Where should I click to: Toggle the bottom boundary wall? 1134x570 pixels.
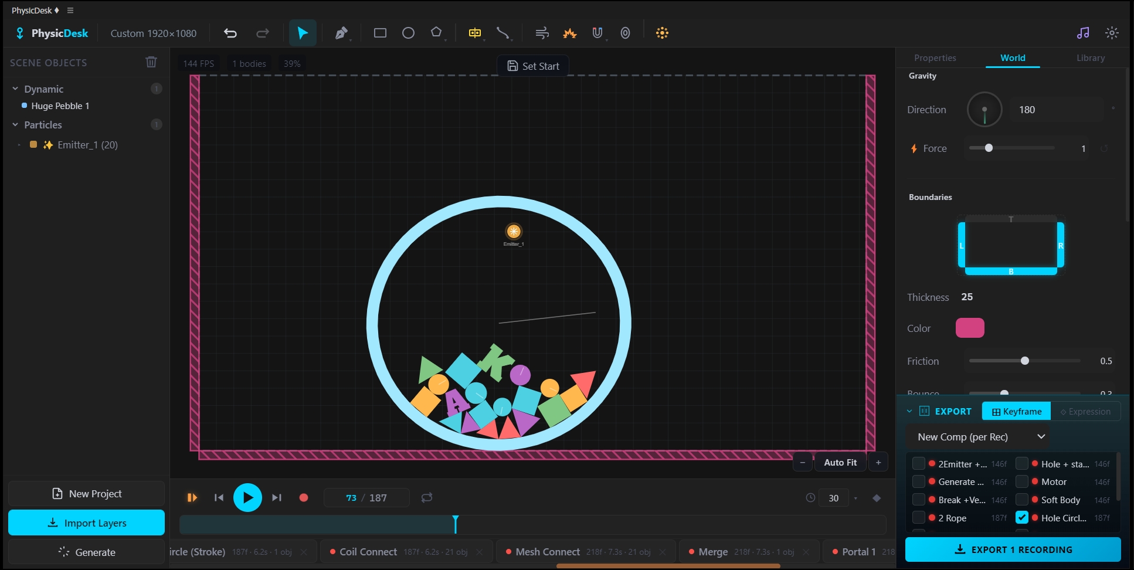click(x=1011, y=272)
